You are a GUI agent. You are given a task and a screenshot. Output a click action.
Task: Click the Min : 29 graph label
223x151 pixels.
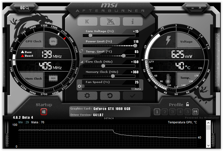24,122
